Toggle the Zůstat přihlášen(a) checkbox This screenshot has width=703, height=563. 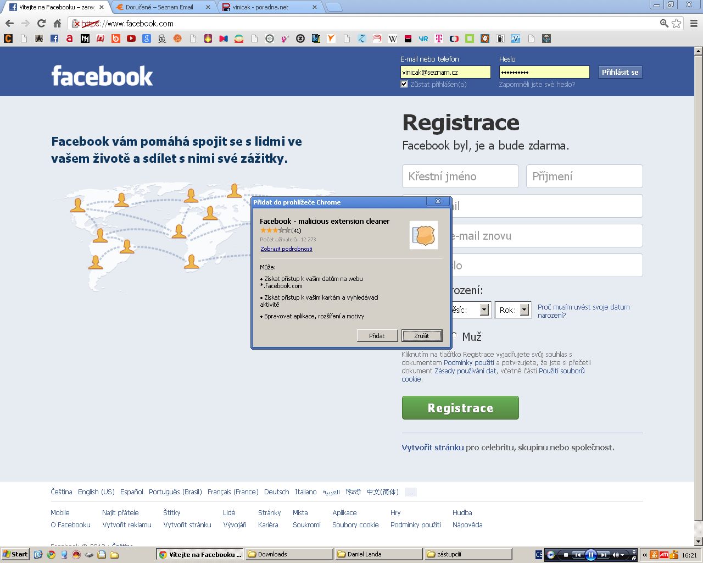click(404, 84)
